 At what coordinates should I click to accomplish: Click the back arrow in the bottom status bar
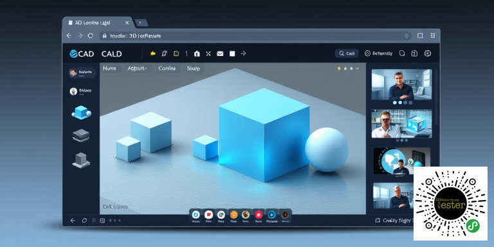pyautogui.click(x=73, y=221)
